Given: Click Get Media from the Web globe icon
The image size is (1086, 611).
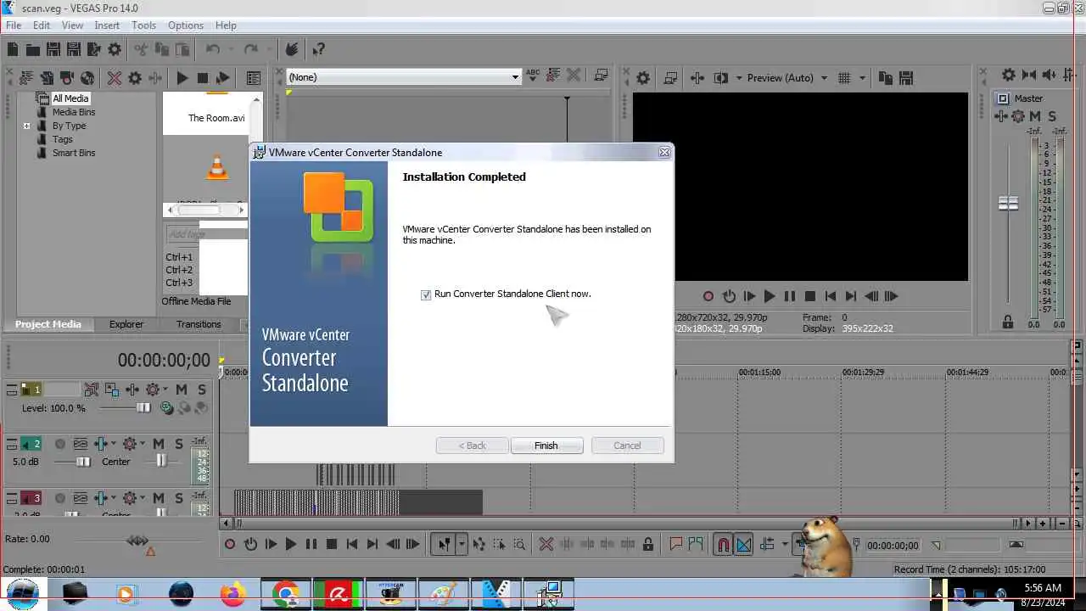Looking at the screenshot, I should click(87, 78).
